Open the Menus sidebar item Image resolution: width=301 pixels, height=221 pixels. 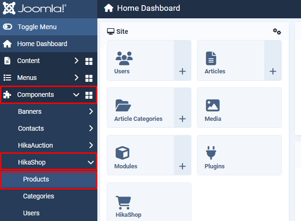coord(27,78)
